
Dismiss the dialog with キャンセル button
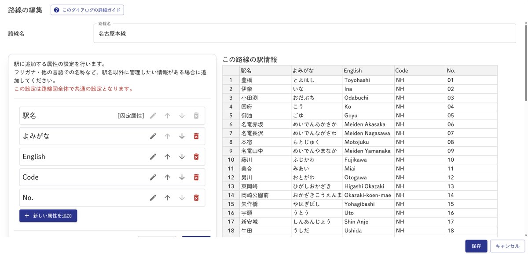pos(508,246)
